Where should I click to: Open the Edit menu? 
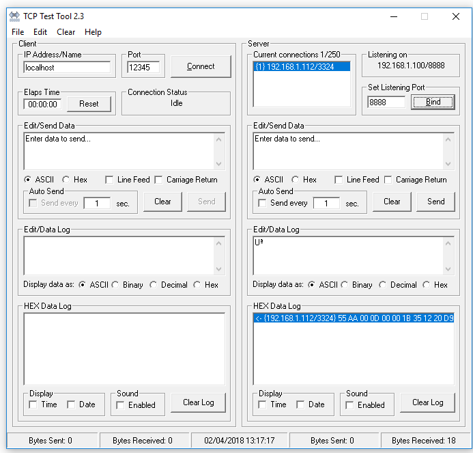(40, 32)
